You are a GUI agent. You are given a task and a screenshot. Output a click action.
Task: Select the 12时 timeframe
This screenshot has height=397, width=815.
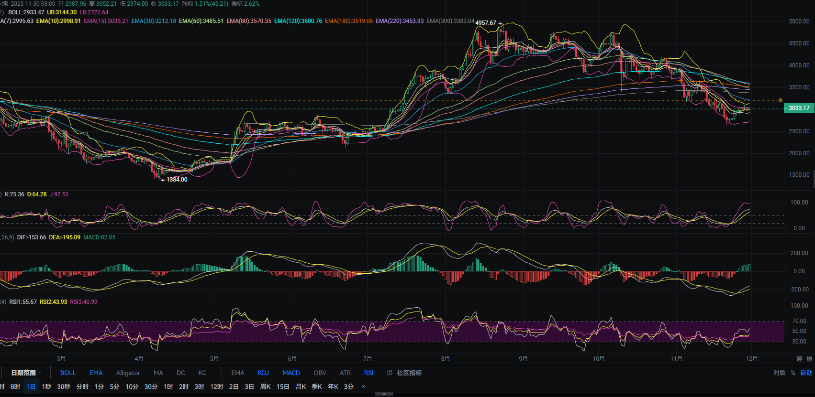coord(217,386)
